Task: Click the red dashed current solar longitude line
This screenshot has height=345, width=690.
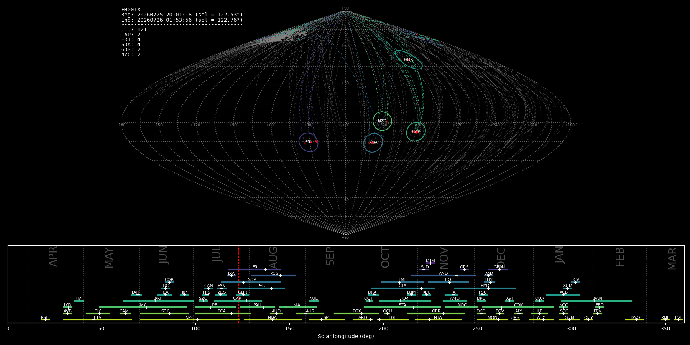Action: pos(238,284)
